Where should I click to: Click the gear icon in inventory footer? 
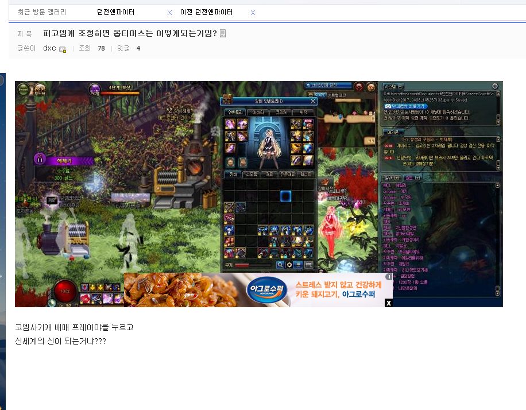tap(289, 265)
